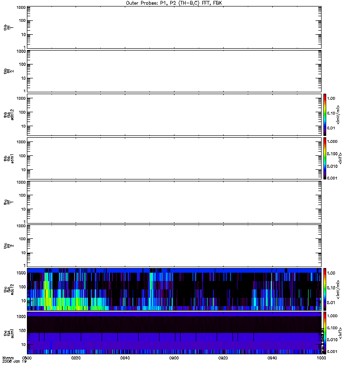Click the '1.00' value on thc edc12 color bar
The width and height of the screenshot is (348, 371).
point(331,273)
